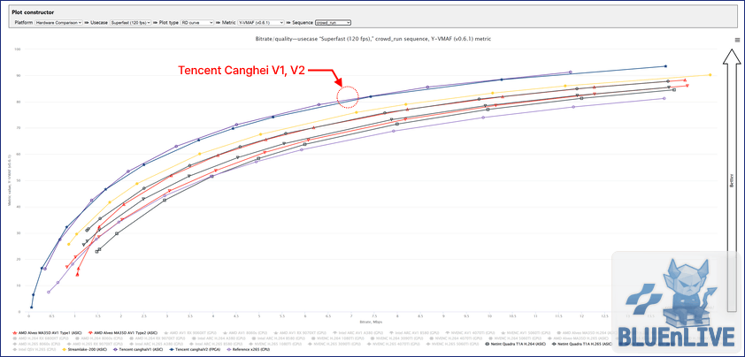
Task: Click the Streamlake-200 (ASIC) legend marker
Action: pyautogui.click(x=64, y=349)
